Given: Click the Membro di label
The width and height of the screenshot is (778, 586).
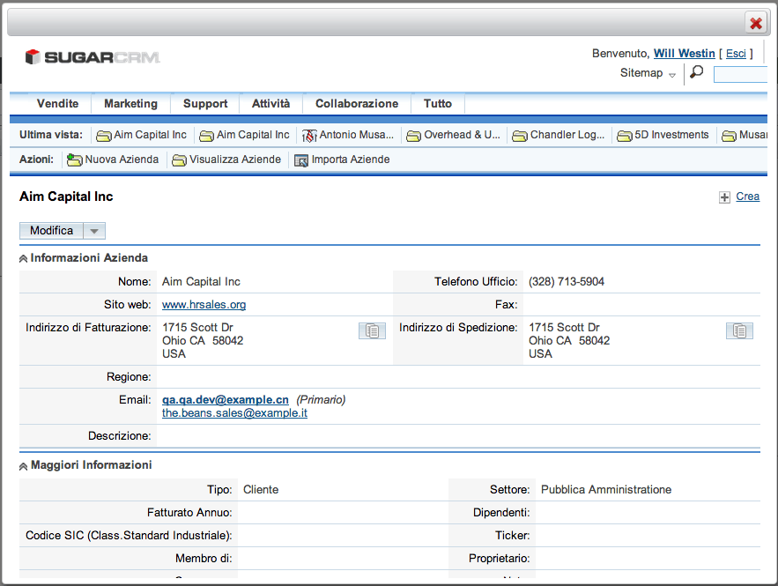Looking at the screenshot, I should point(204,559).
